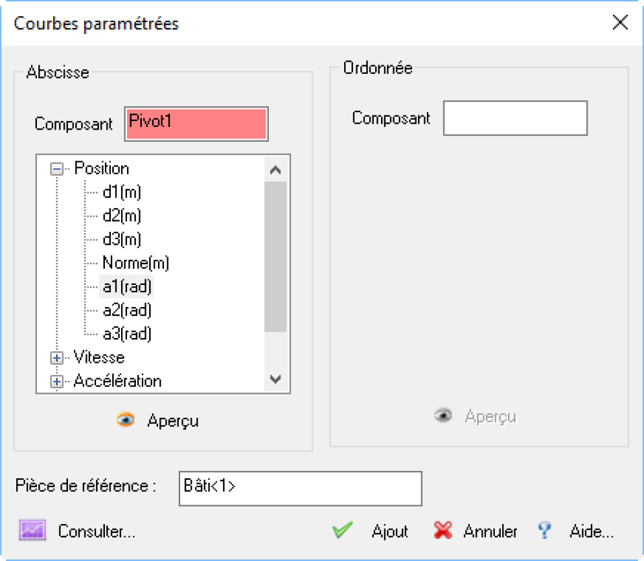Viewport: 644px width, 561px height.
Task: Click the green checkmark Ajout icon
Action: [343, 530]
